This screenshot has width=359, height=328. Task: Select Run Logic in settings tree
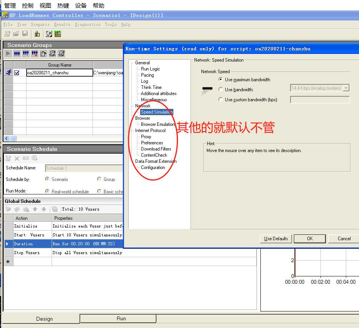coord(151,69)
